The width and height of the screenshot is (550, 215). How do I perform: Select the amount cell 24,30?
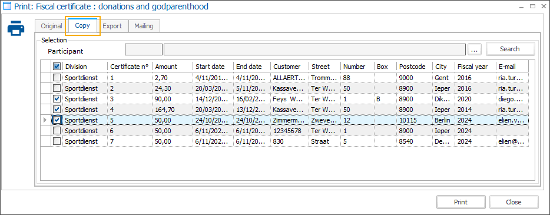click(173, 88)
